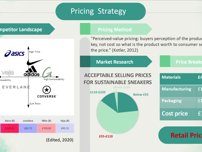
Task: Select the Veja £90.10 price cell
Action: (x=65, y=128)
